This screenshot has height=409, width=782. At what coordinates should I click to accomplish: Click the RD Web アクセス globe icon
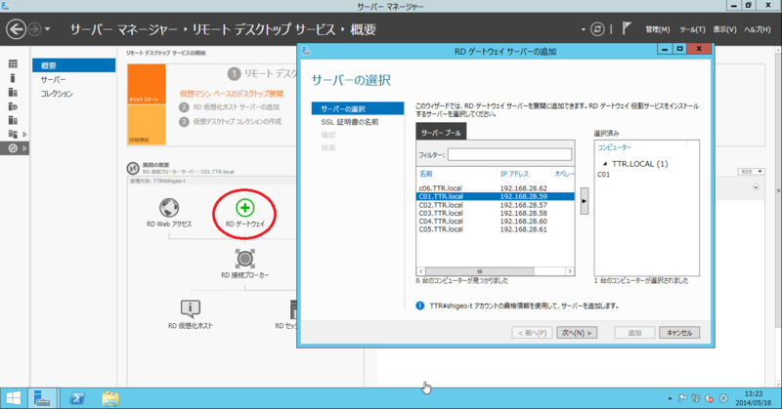click(169, 208)
